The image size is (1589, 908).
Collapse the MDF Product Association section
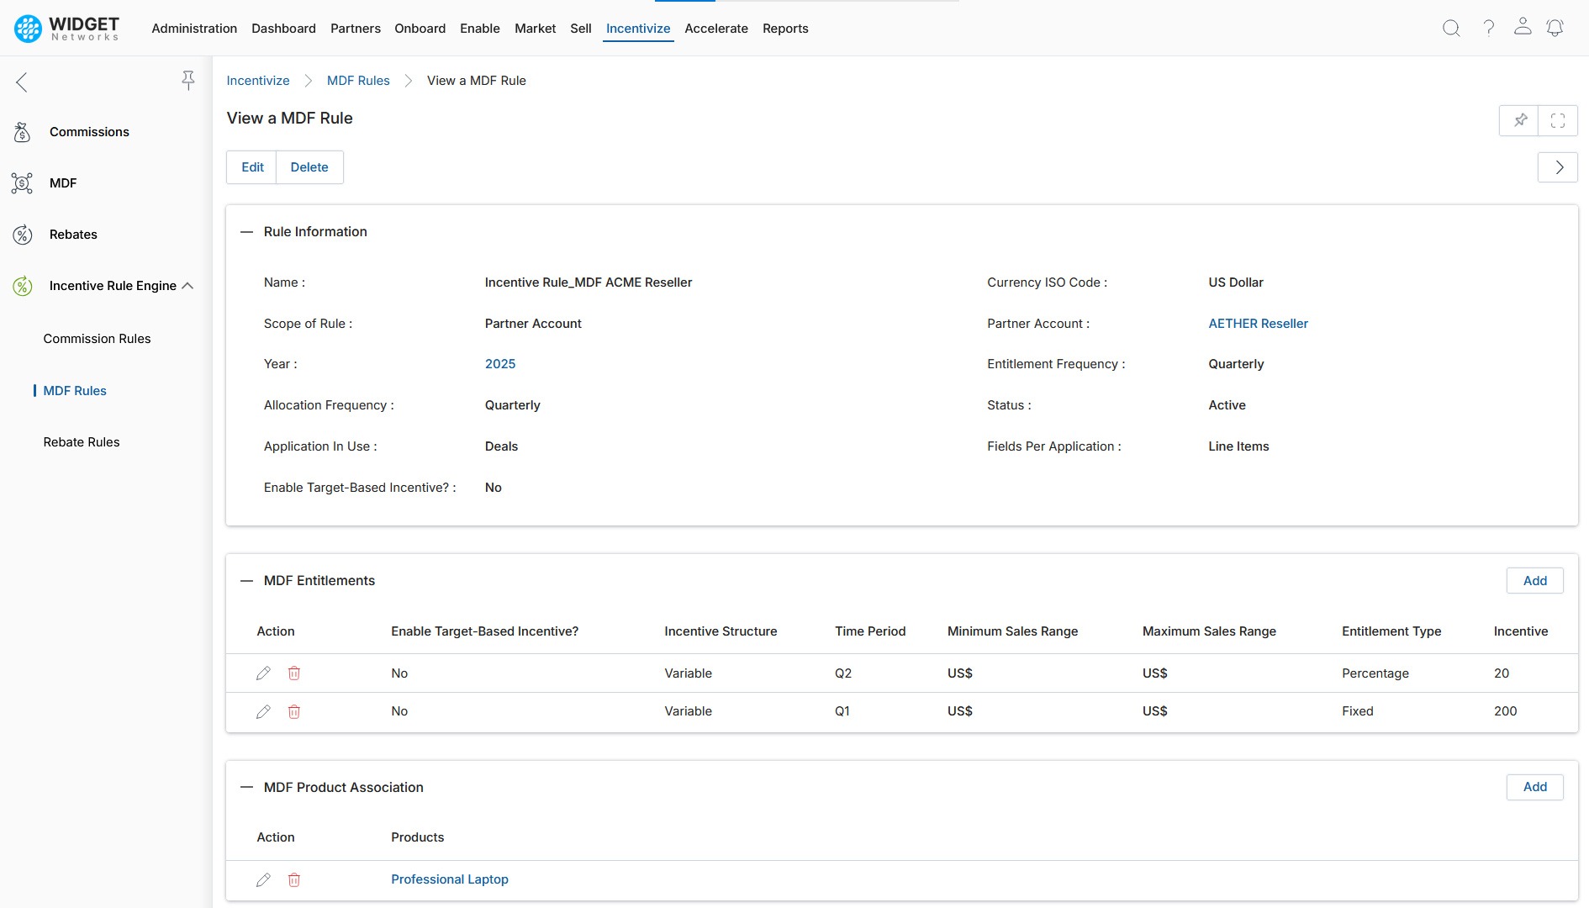coord(246,788)
